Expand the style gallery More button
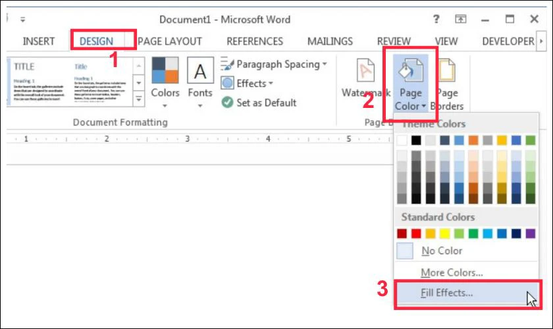Viewport: 553px width, 329px height. [139, 99]
